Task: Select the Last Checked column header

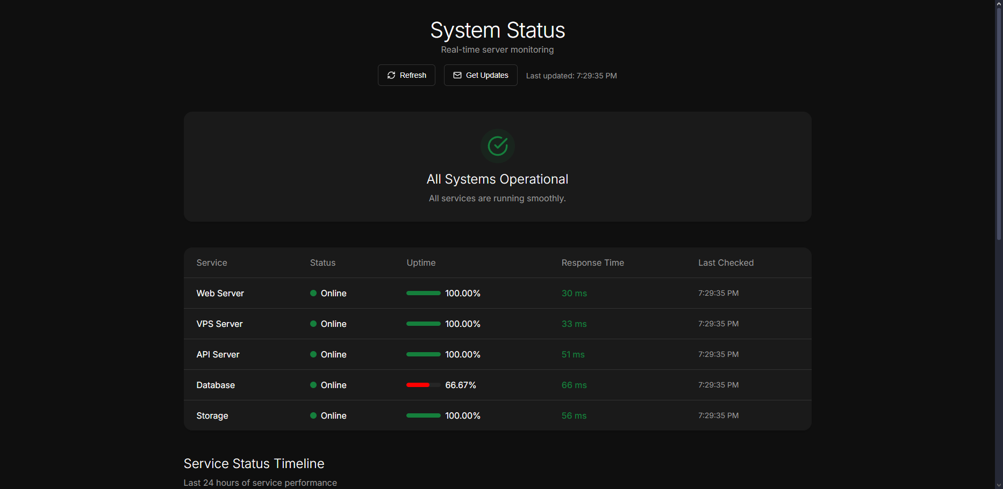Action: (726, 262)
